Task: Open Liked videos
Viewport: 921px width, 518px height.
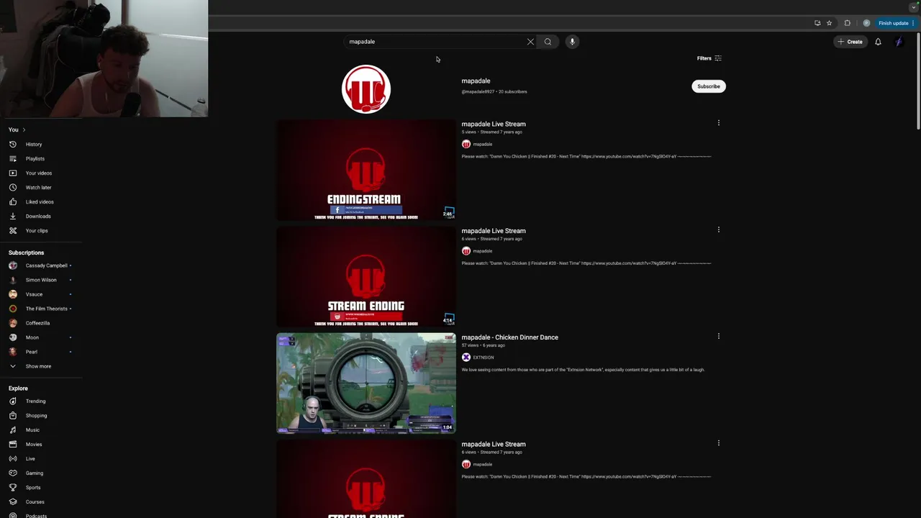Action: (x=41, y=202)
